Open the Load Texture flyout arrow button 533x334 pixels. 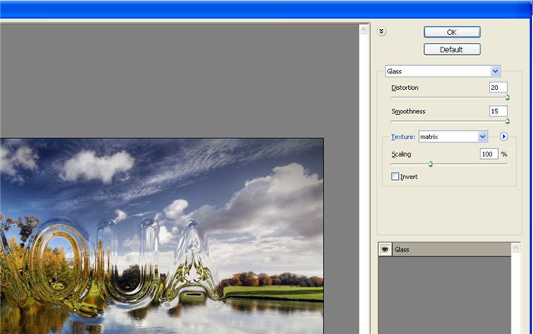(x=504, y=137)
